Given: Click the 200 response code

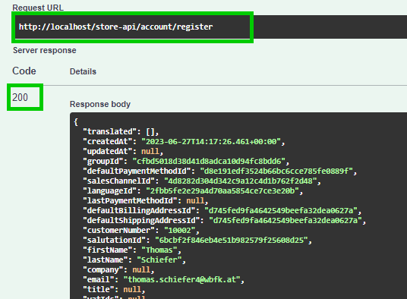Looking at the screenshot, I should (x=20, y=97).
